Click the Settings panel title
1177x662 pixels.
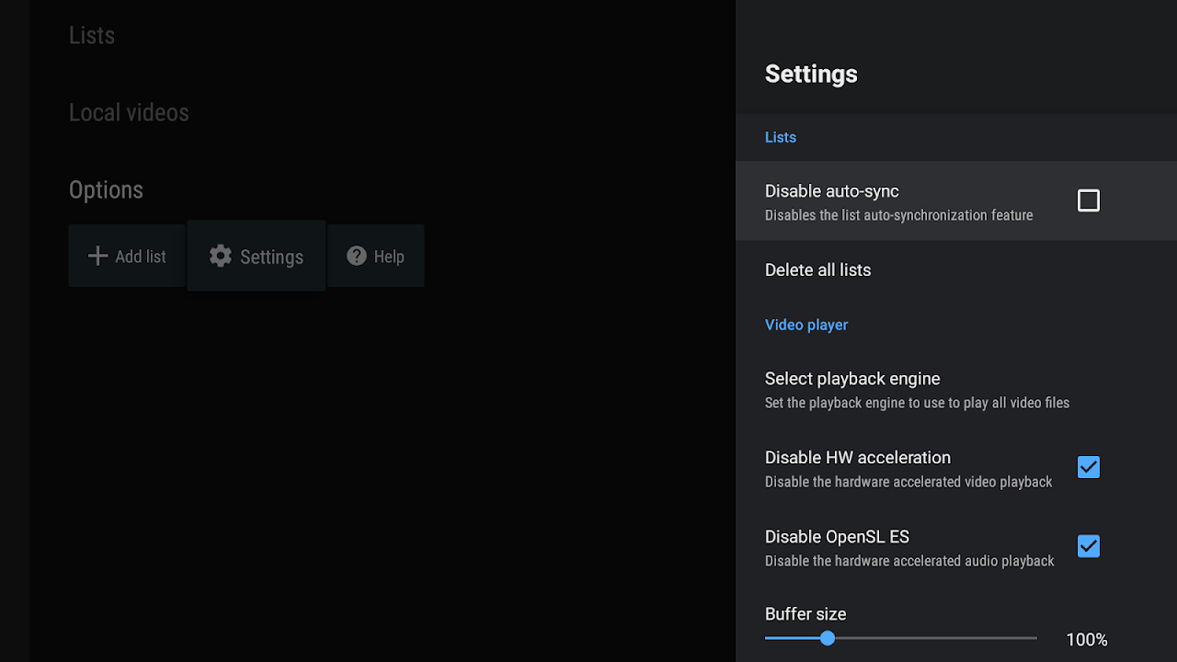[x=811, y=74]
